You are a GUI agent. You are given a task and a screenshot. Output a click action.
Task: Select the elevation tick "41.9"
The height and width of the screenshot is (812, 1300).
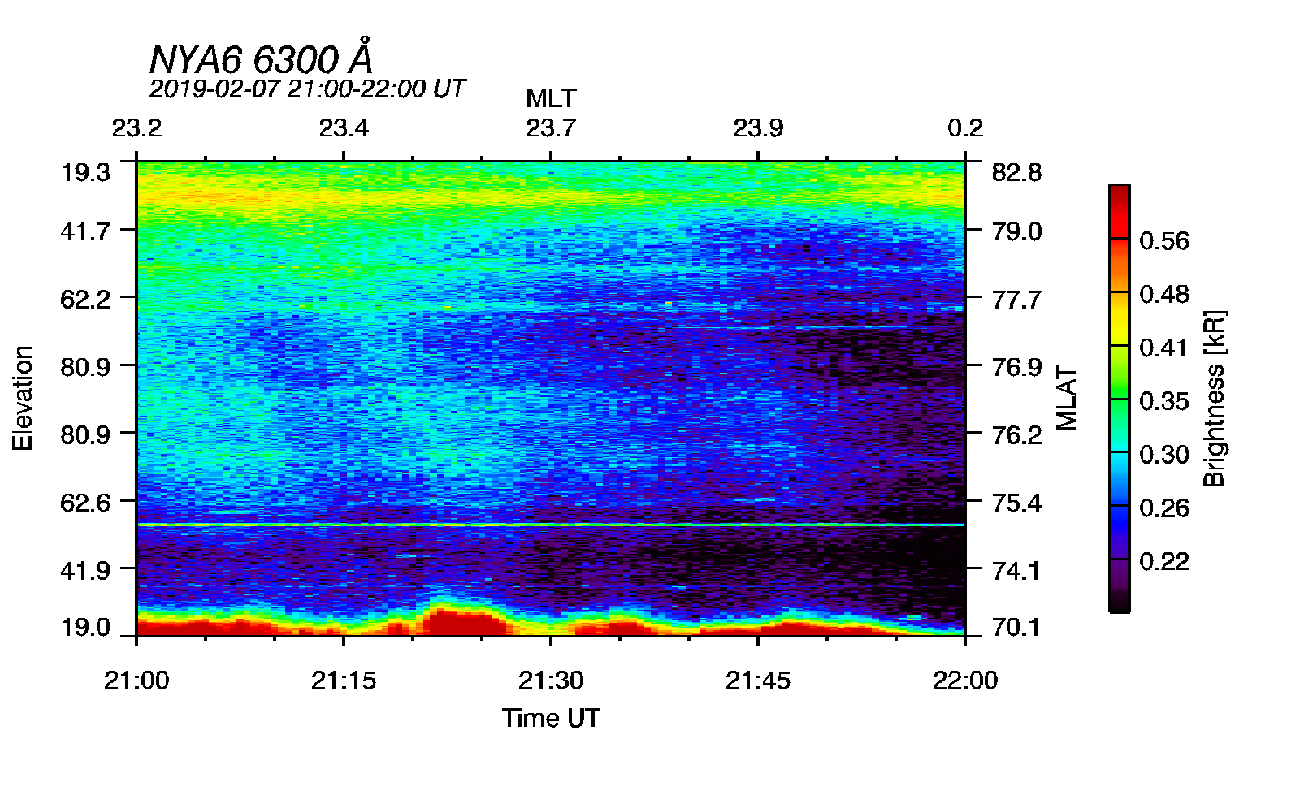pos(85,571)
